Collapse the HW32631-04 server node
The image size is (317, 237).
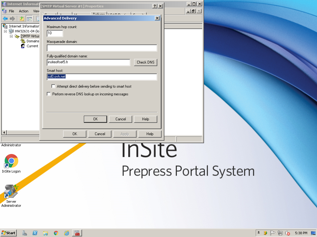point(6,31)
